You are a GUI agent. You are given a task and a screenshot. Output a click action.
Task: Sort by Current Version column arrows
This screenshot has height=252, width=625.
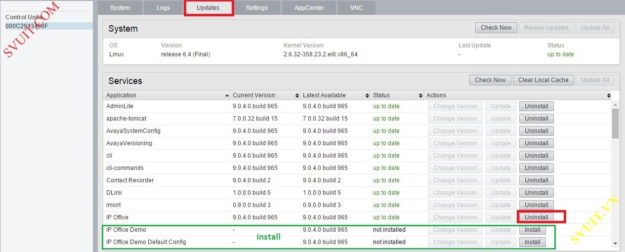click(x=297, y=95)
